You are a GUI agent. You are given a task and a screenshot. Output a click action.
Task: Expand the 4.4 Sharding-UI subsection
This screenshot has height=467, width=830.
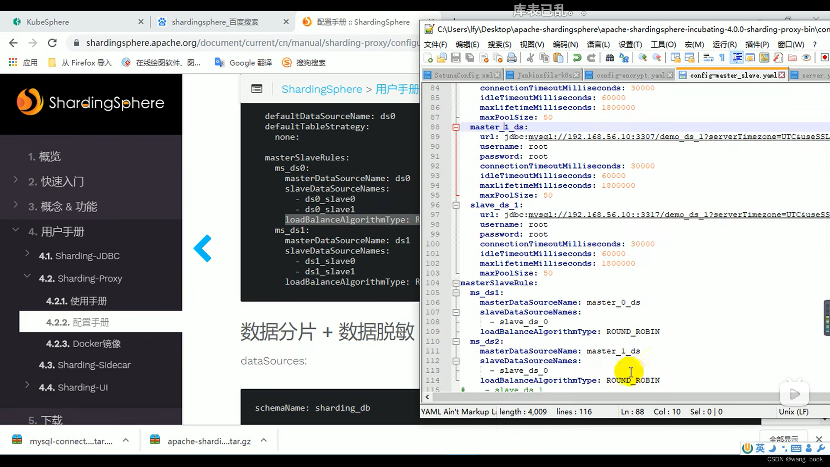27,384
